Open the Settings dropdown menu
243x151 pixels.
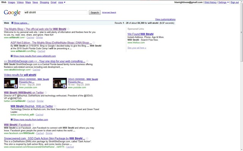pyautogui.click(x=224, y=2)
